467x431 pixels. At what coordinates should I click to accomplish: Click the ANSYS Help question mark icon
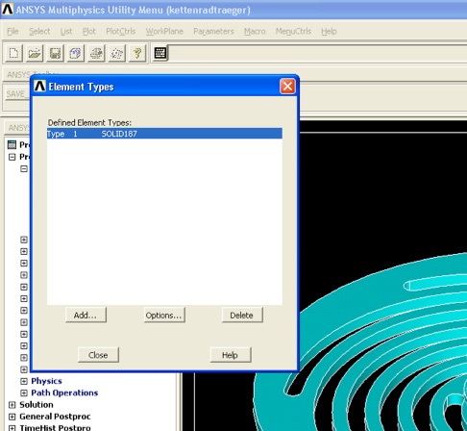[x=137, y=53]
